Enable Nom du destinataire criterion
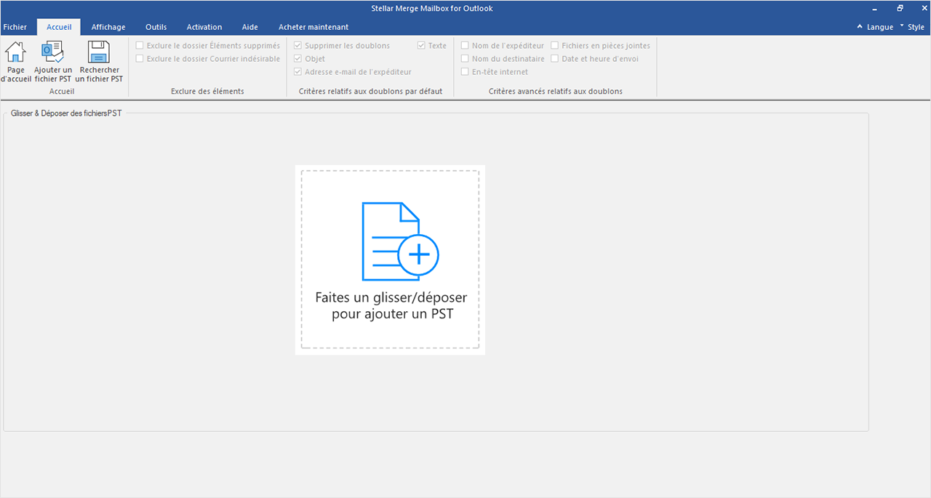This screenshot has width=931, height=498. tap(465, 59)
